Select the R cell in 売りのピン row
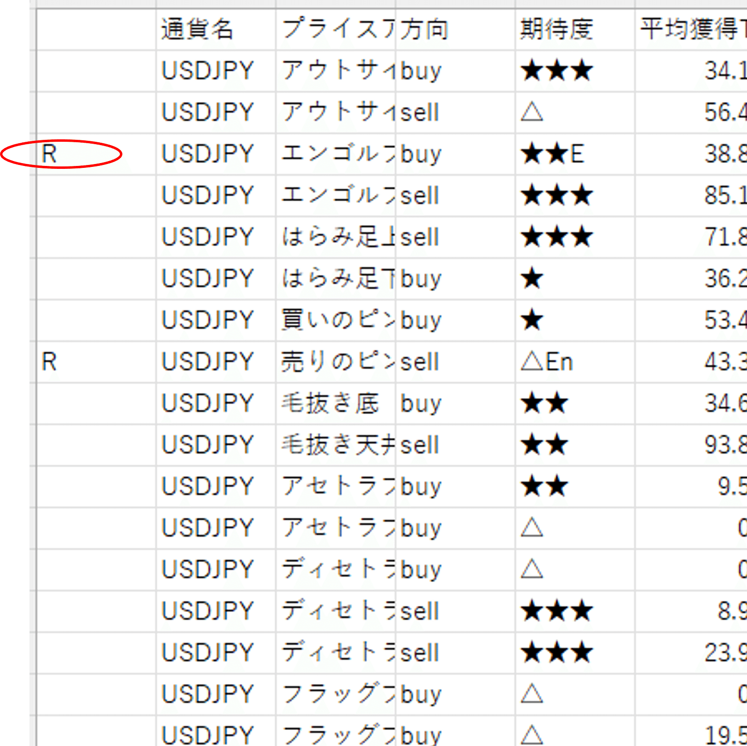747x746 pixels. click(96, 362)
